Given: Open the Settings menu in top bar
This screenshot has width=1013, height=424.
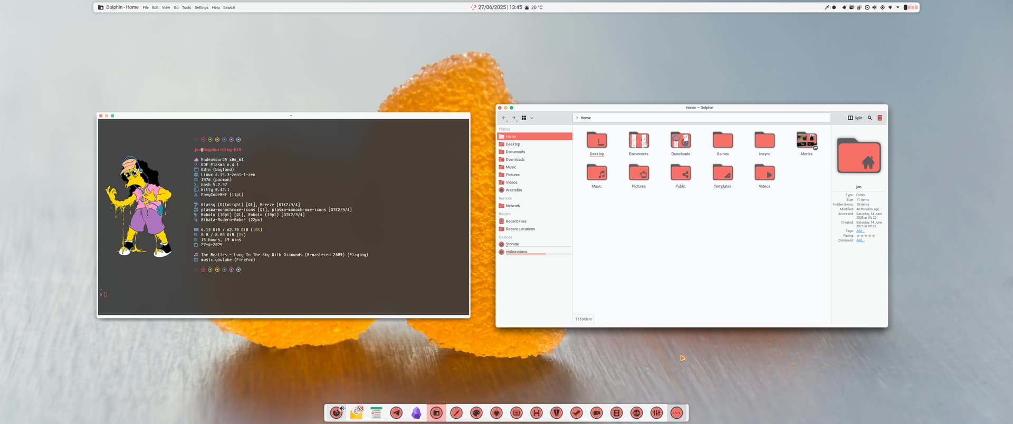Looking at the screenshot, I should [201, 7].
